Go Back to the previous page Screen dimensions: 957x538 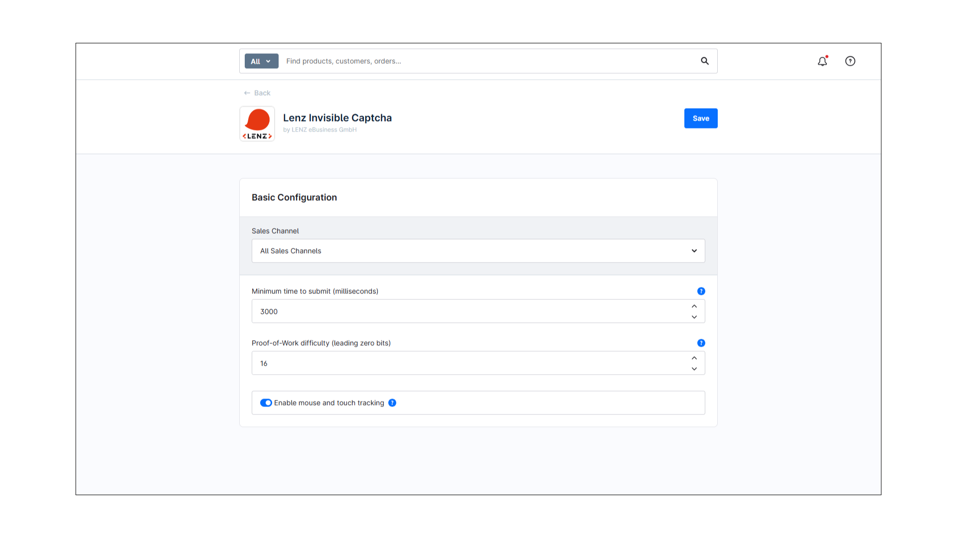tap(257, 93)
